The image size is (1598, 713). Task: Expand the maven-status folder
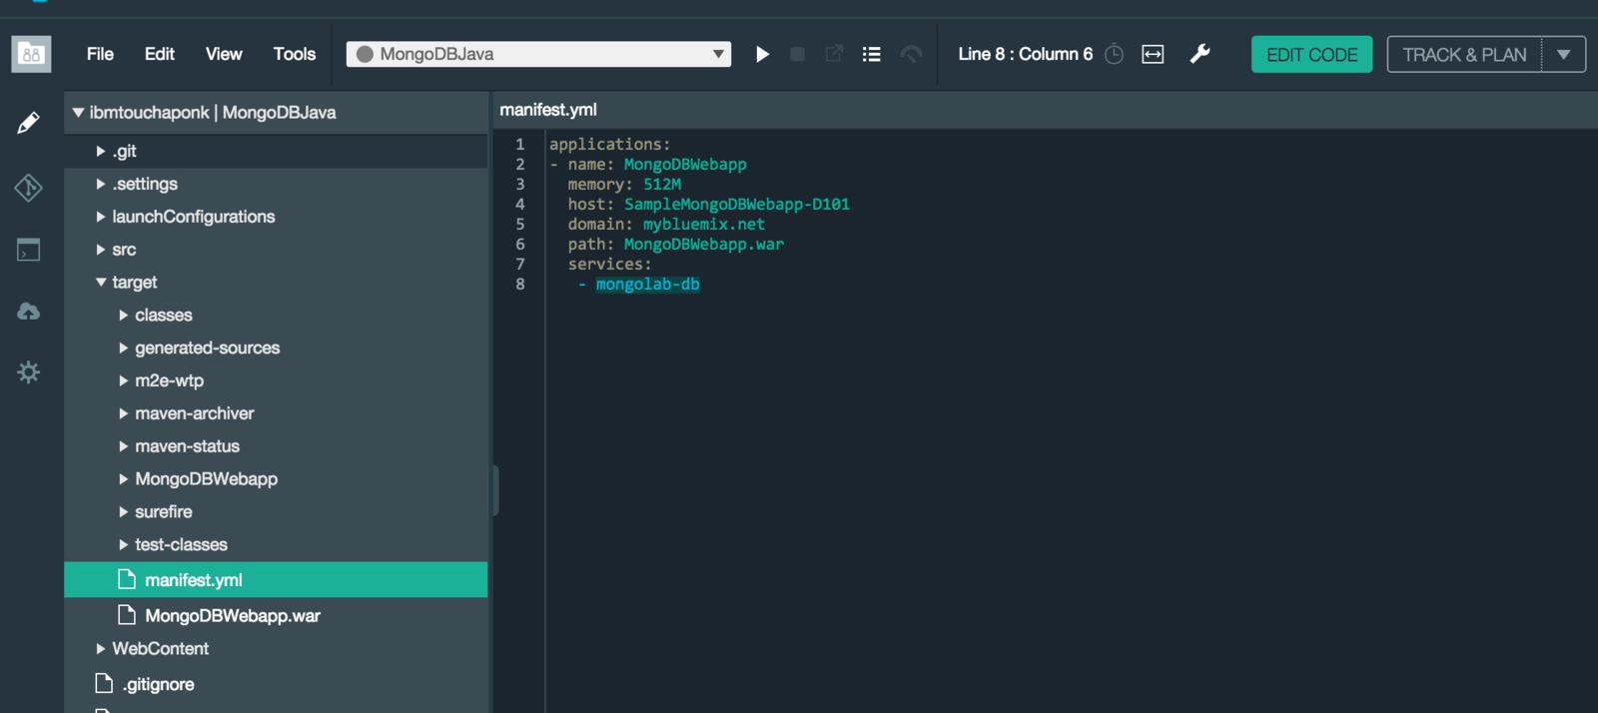pyautogui.click(x=124, y=446)
